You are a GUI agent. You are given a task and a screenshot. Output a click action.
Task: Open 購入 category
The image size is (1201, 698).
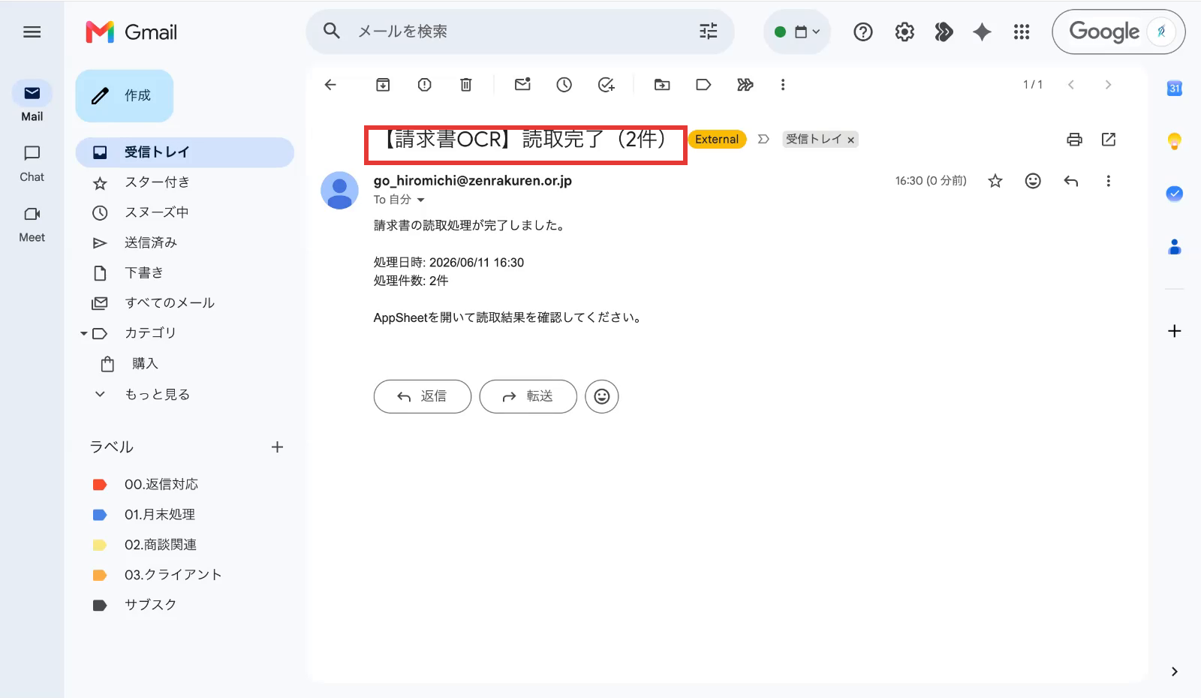click(x=185, y=363)
